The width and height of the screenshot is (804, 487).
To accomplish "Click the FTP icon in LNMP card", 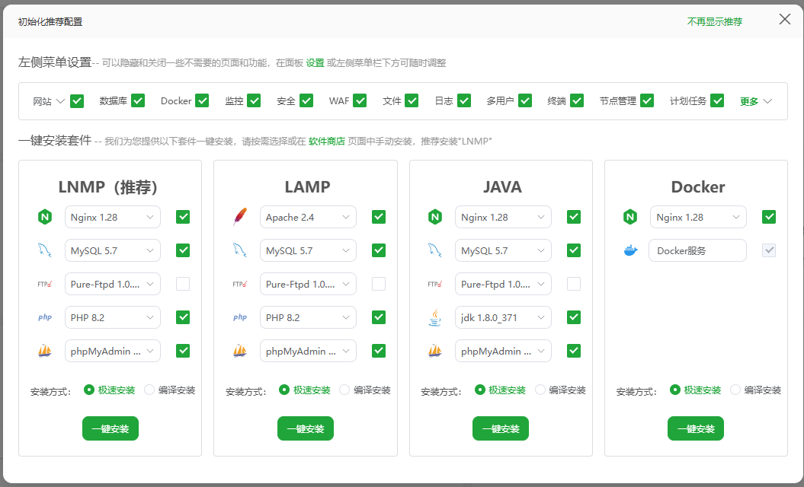I will [45, 284].
